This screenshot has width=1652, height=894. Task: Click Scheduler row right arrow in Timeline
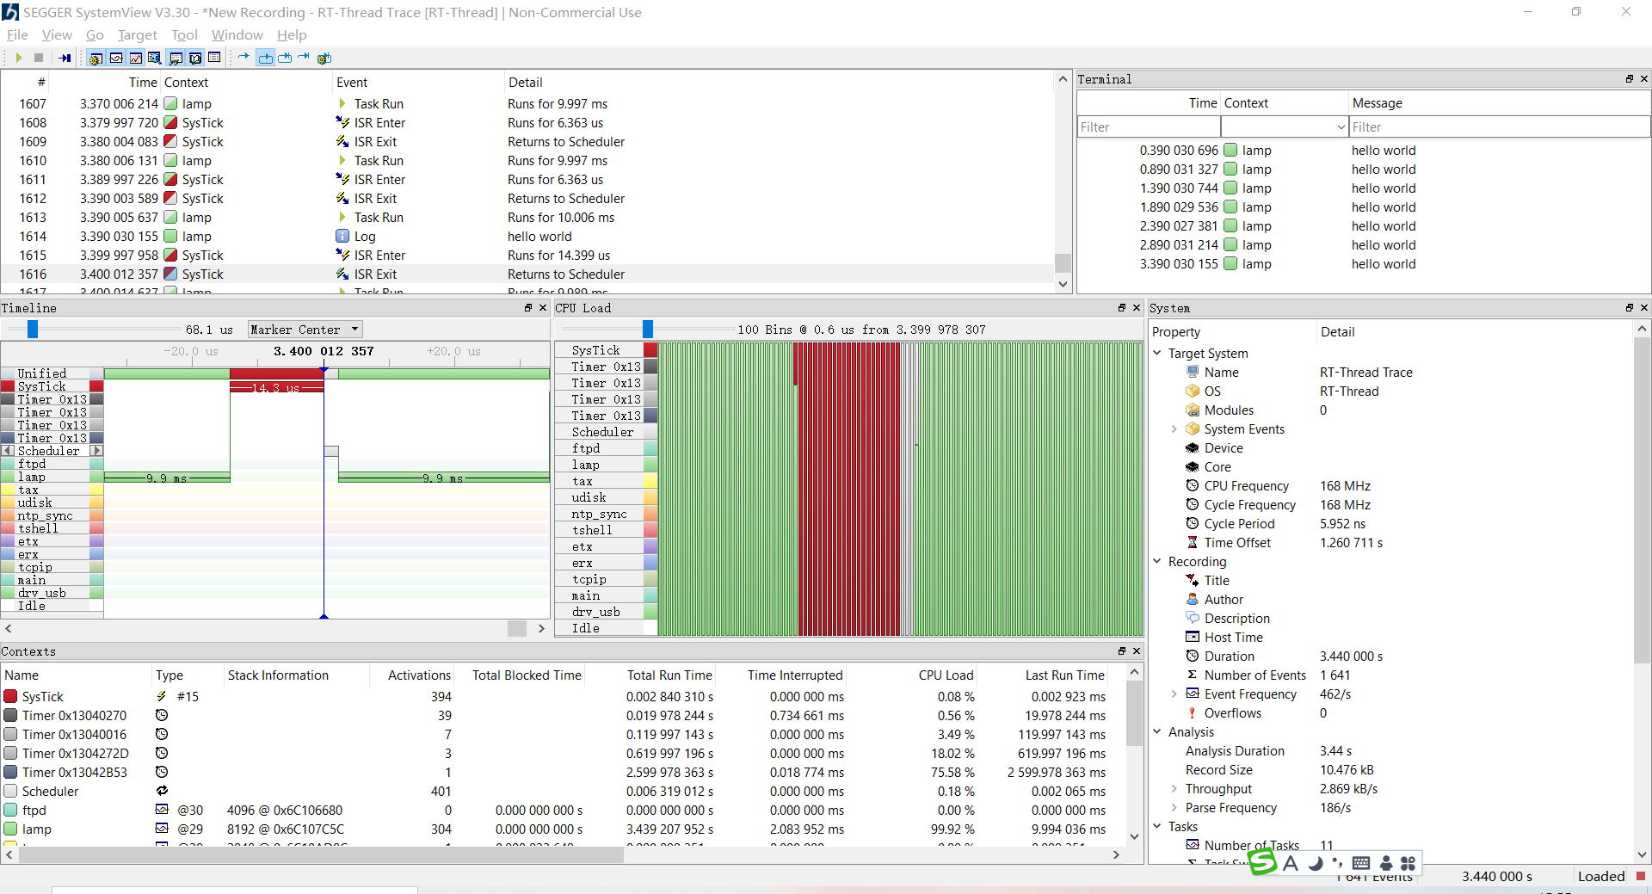tap(97, 451)
